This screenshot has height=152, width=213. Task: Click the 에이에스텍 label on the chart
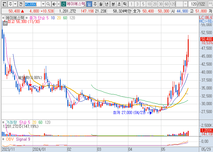[x=15, y=18]
